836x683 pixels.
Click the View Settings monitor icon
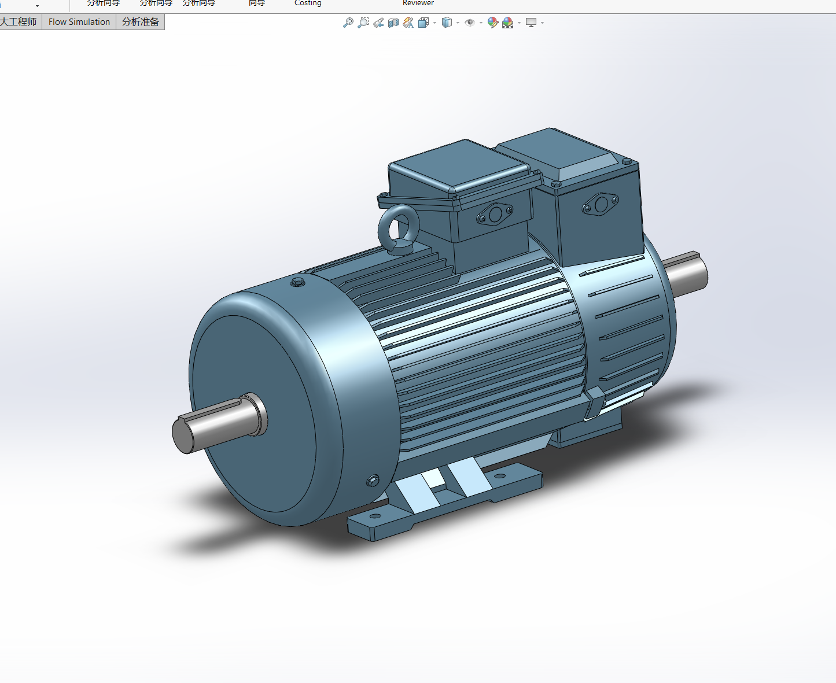pyautogui.click(x=531, y=23)
